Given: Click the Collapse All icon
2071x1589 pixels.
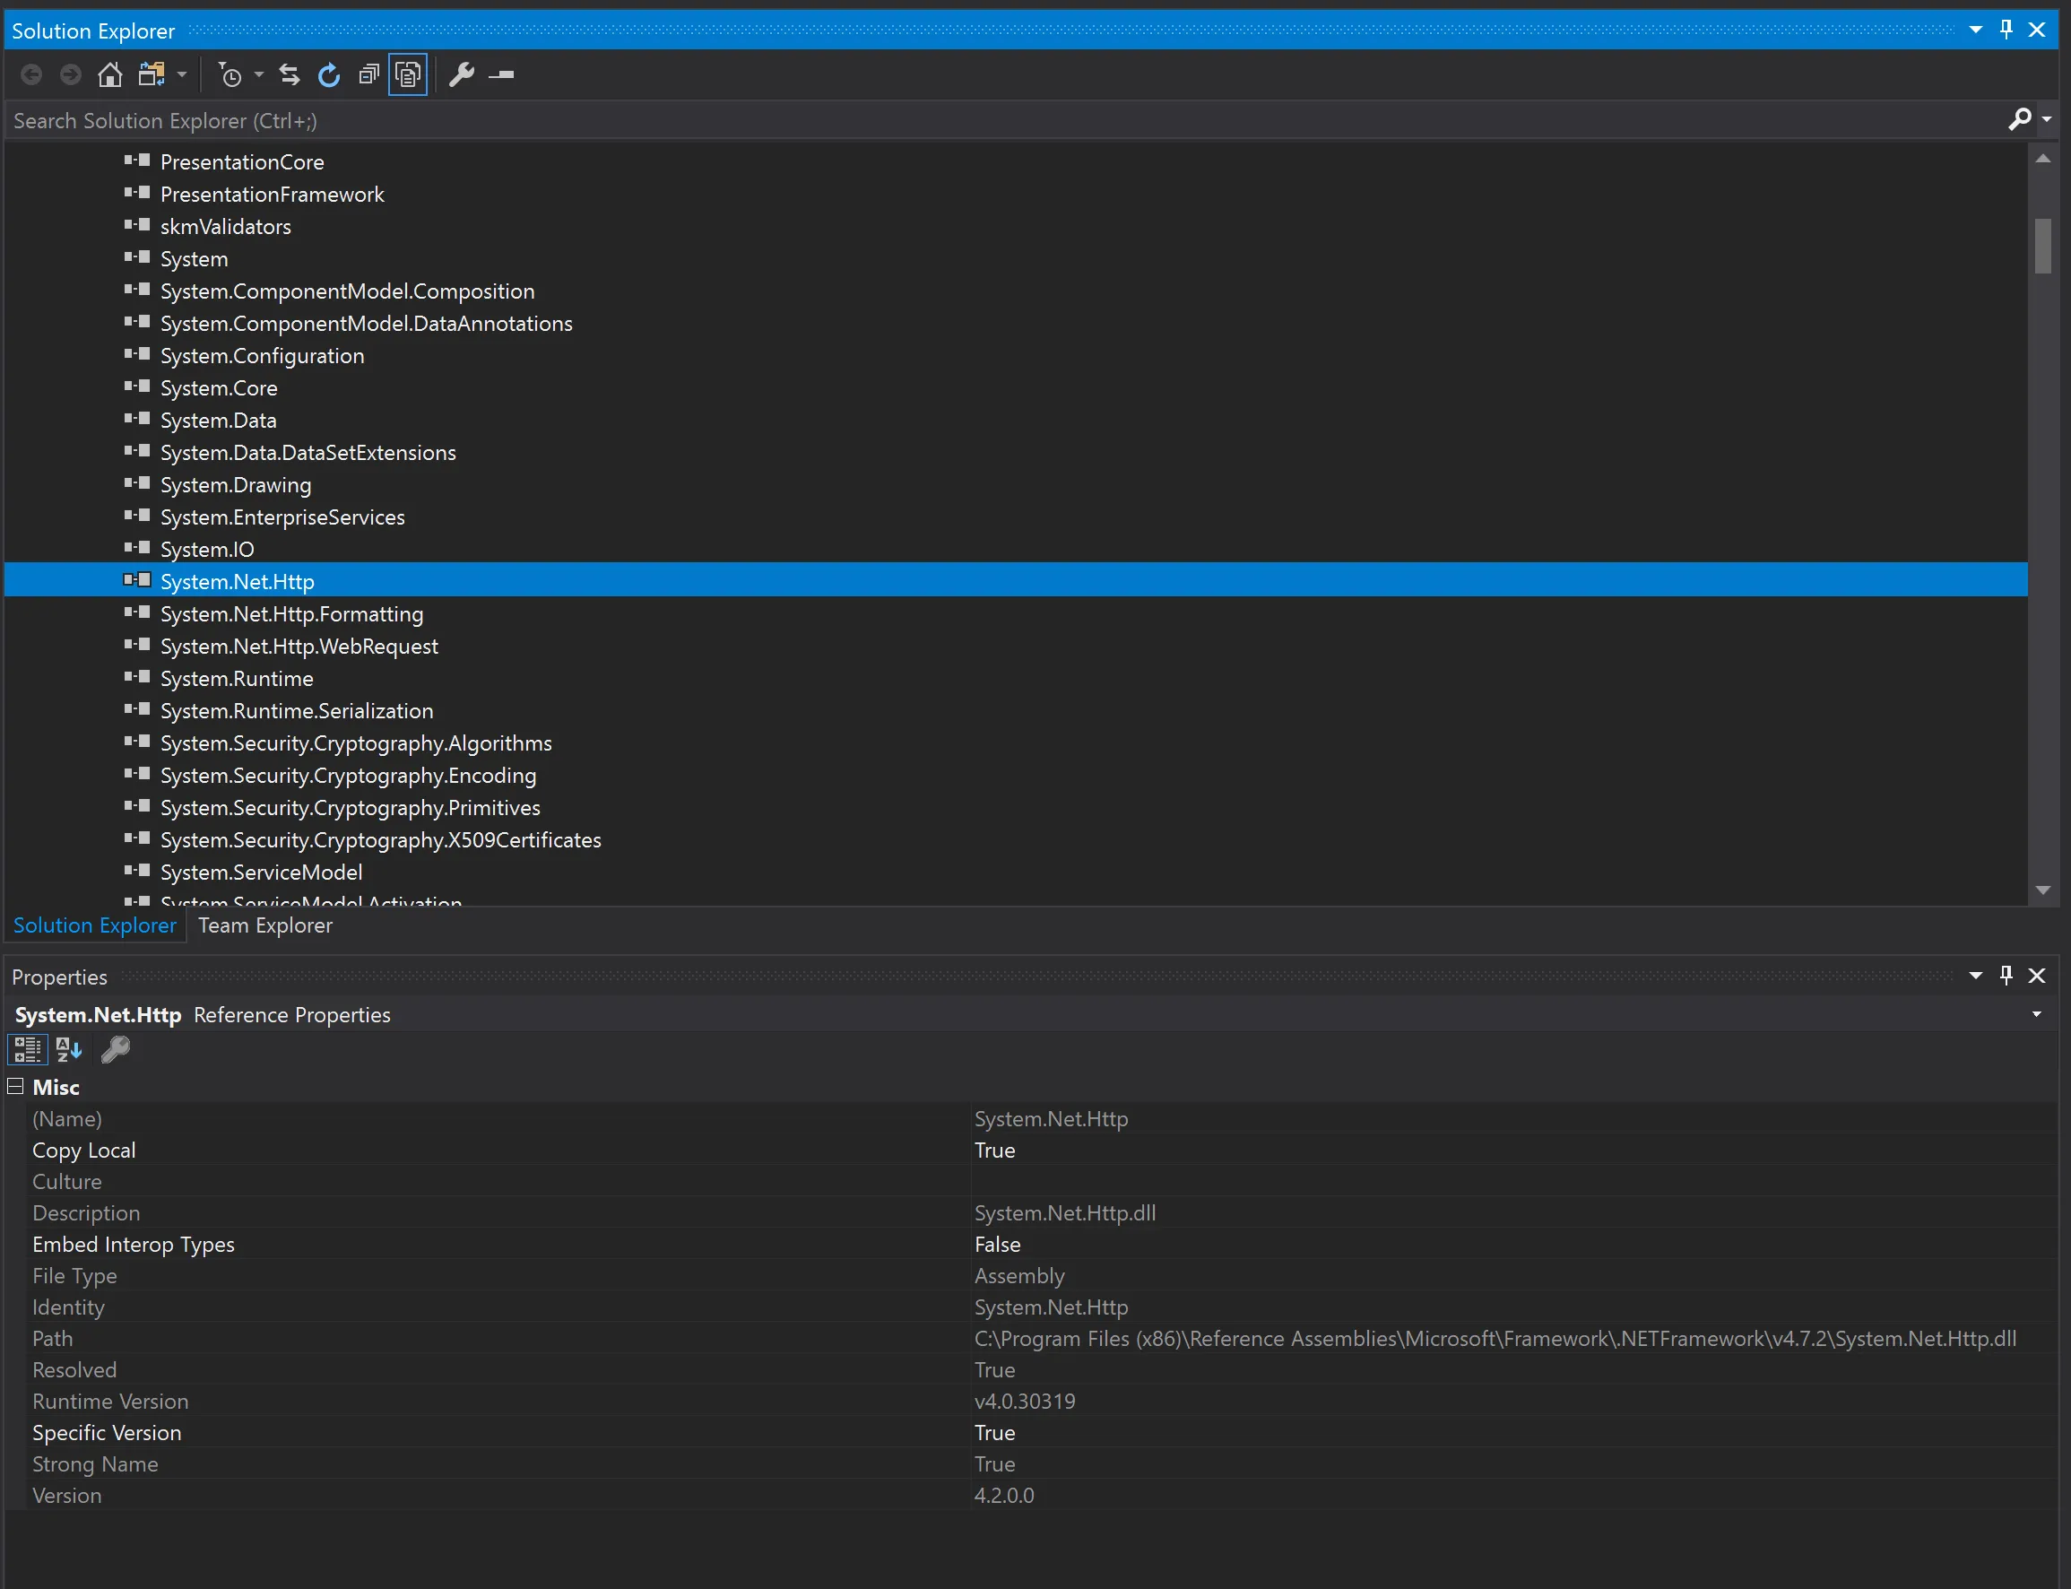Looking at the screenshot, I should [x=368, y=74].
